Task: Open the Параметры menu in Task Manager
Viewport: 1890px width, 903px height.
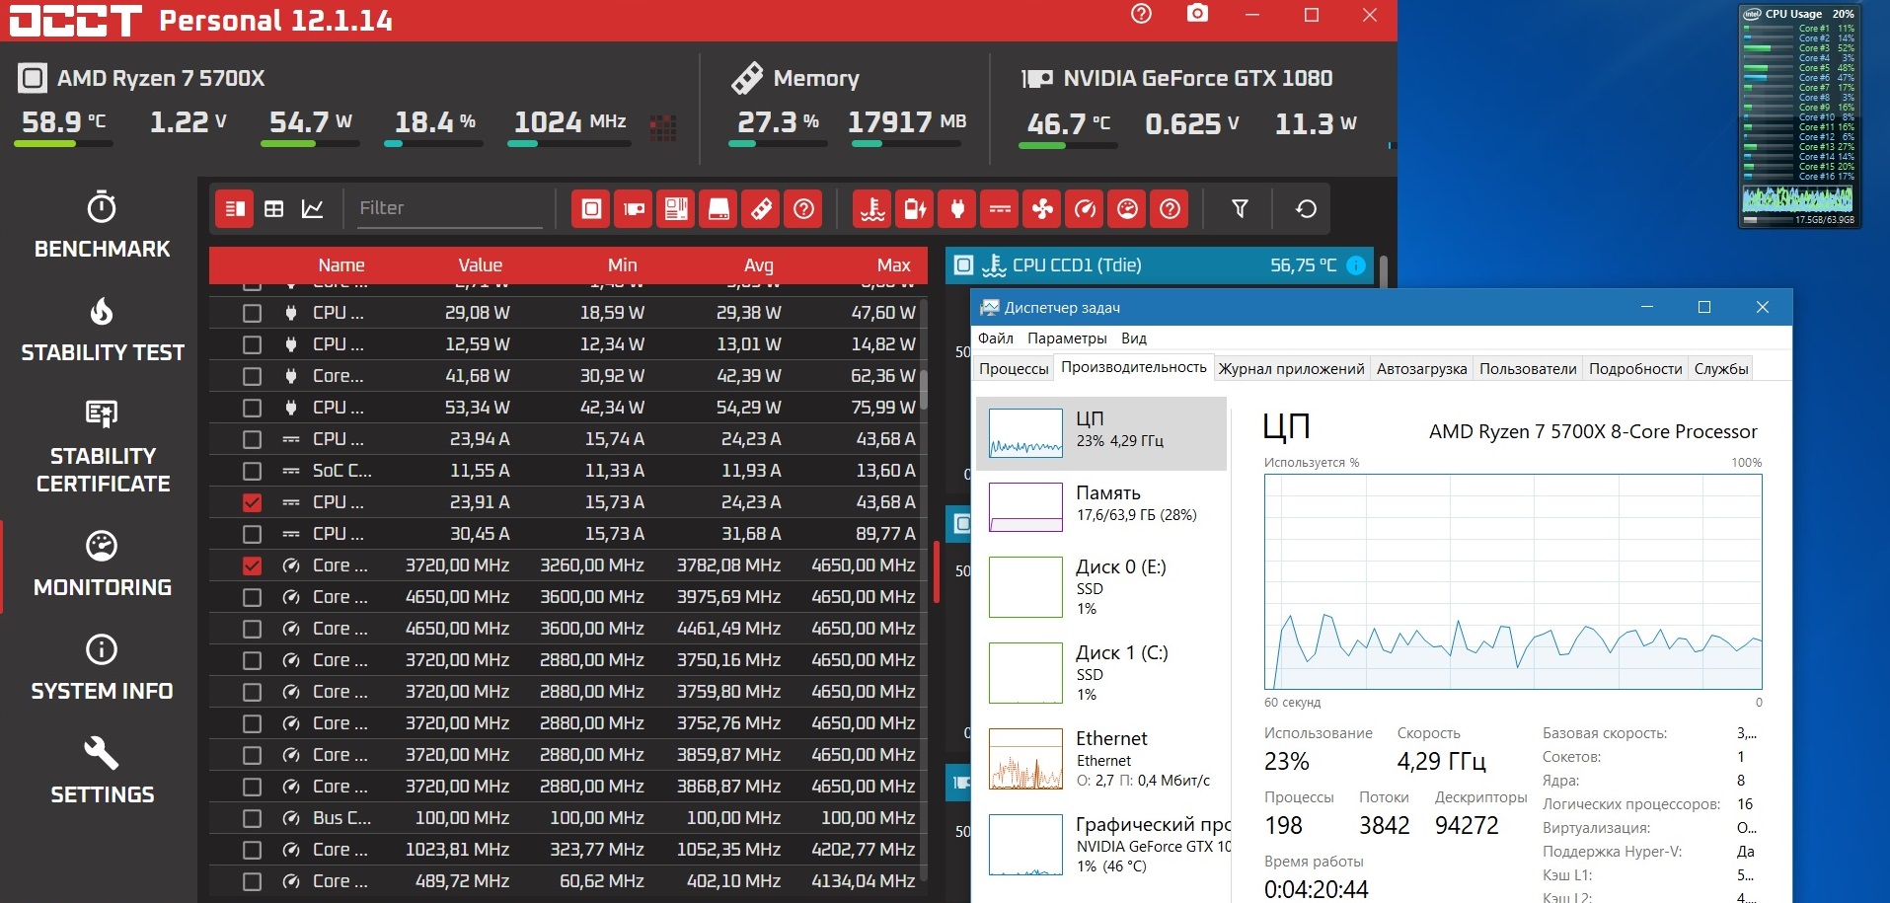Action: (1067, 339)
